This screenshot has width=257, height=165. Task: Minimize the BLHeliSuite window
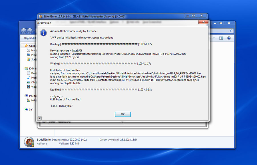pyautogui.click(x=188, y=16)
